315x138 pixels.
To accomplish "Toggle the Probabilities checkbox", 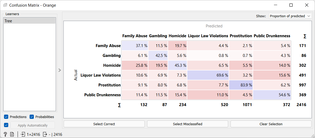I will (x=32, y=117).
